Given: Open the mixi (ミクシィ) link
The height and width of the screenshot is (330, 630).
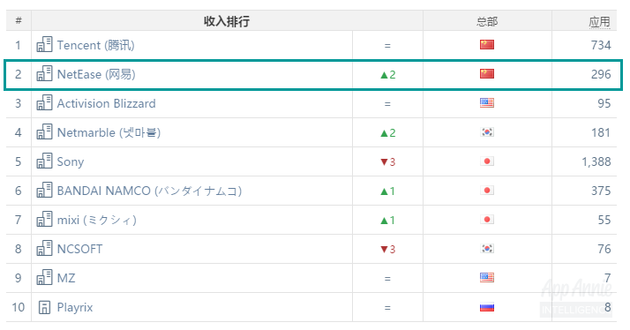Looking at the screenshot, I should point(96,220).
